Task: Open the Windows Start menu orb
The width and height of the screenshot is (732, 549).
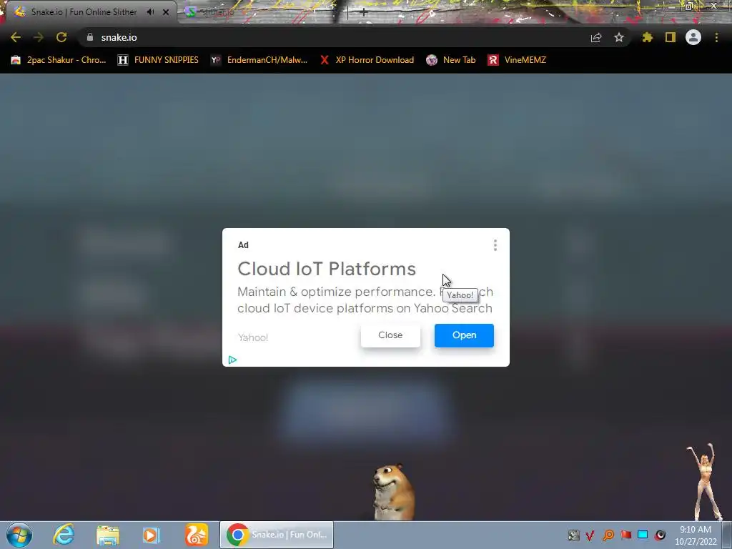Action: click(19, 535)
